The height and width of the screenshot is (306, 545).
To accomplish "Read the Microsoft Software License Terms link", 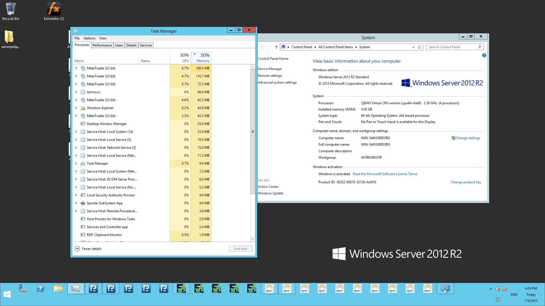I will 385,174.
